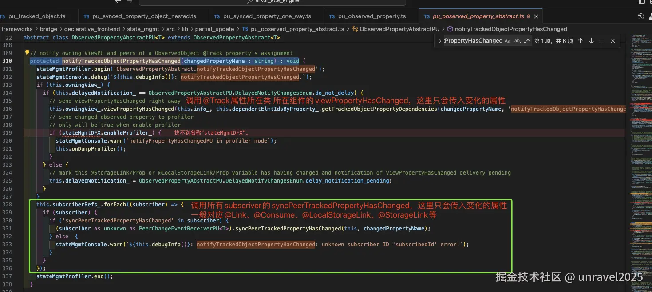Click 'viewPropertyHasChanged' call on line 316
Image resolution: width=652 pixels, height=292 pixels.
138,109
